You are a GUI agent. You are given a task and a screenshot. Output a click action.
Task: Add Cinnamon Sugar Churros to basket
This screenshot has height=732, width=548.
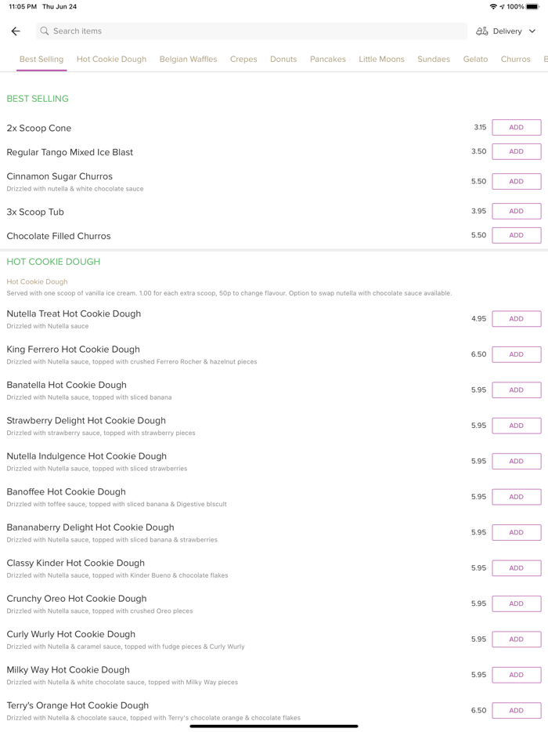pos(516,181)
